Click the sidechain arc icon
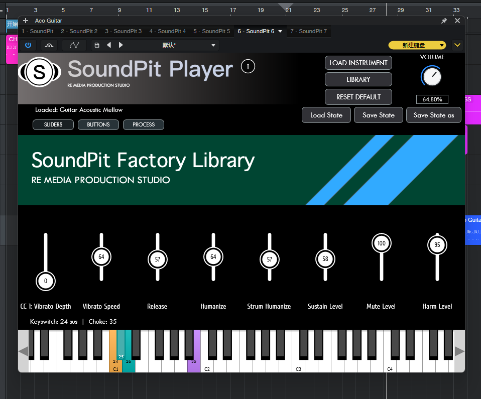 pyautogui.click(x=49, y=45)
